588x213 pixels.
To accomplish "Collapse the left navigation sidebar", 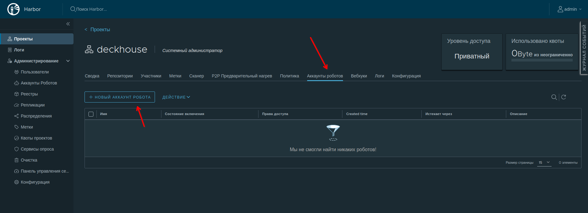I will pyautogui.click(x=68, y=24).
